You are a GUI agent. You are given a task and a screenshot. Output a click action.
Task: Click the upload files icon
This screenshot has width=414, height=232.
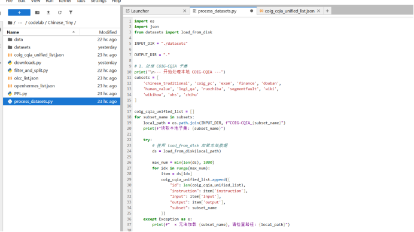coord(48,13)
